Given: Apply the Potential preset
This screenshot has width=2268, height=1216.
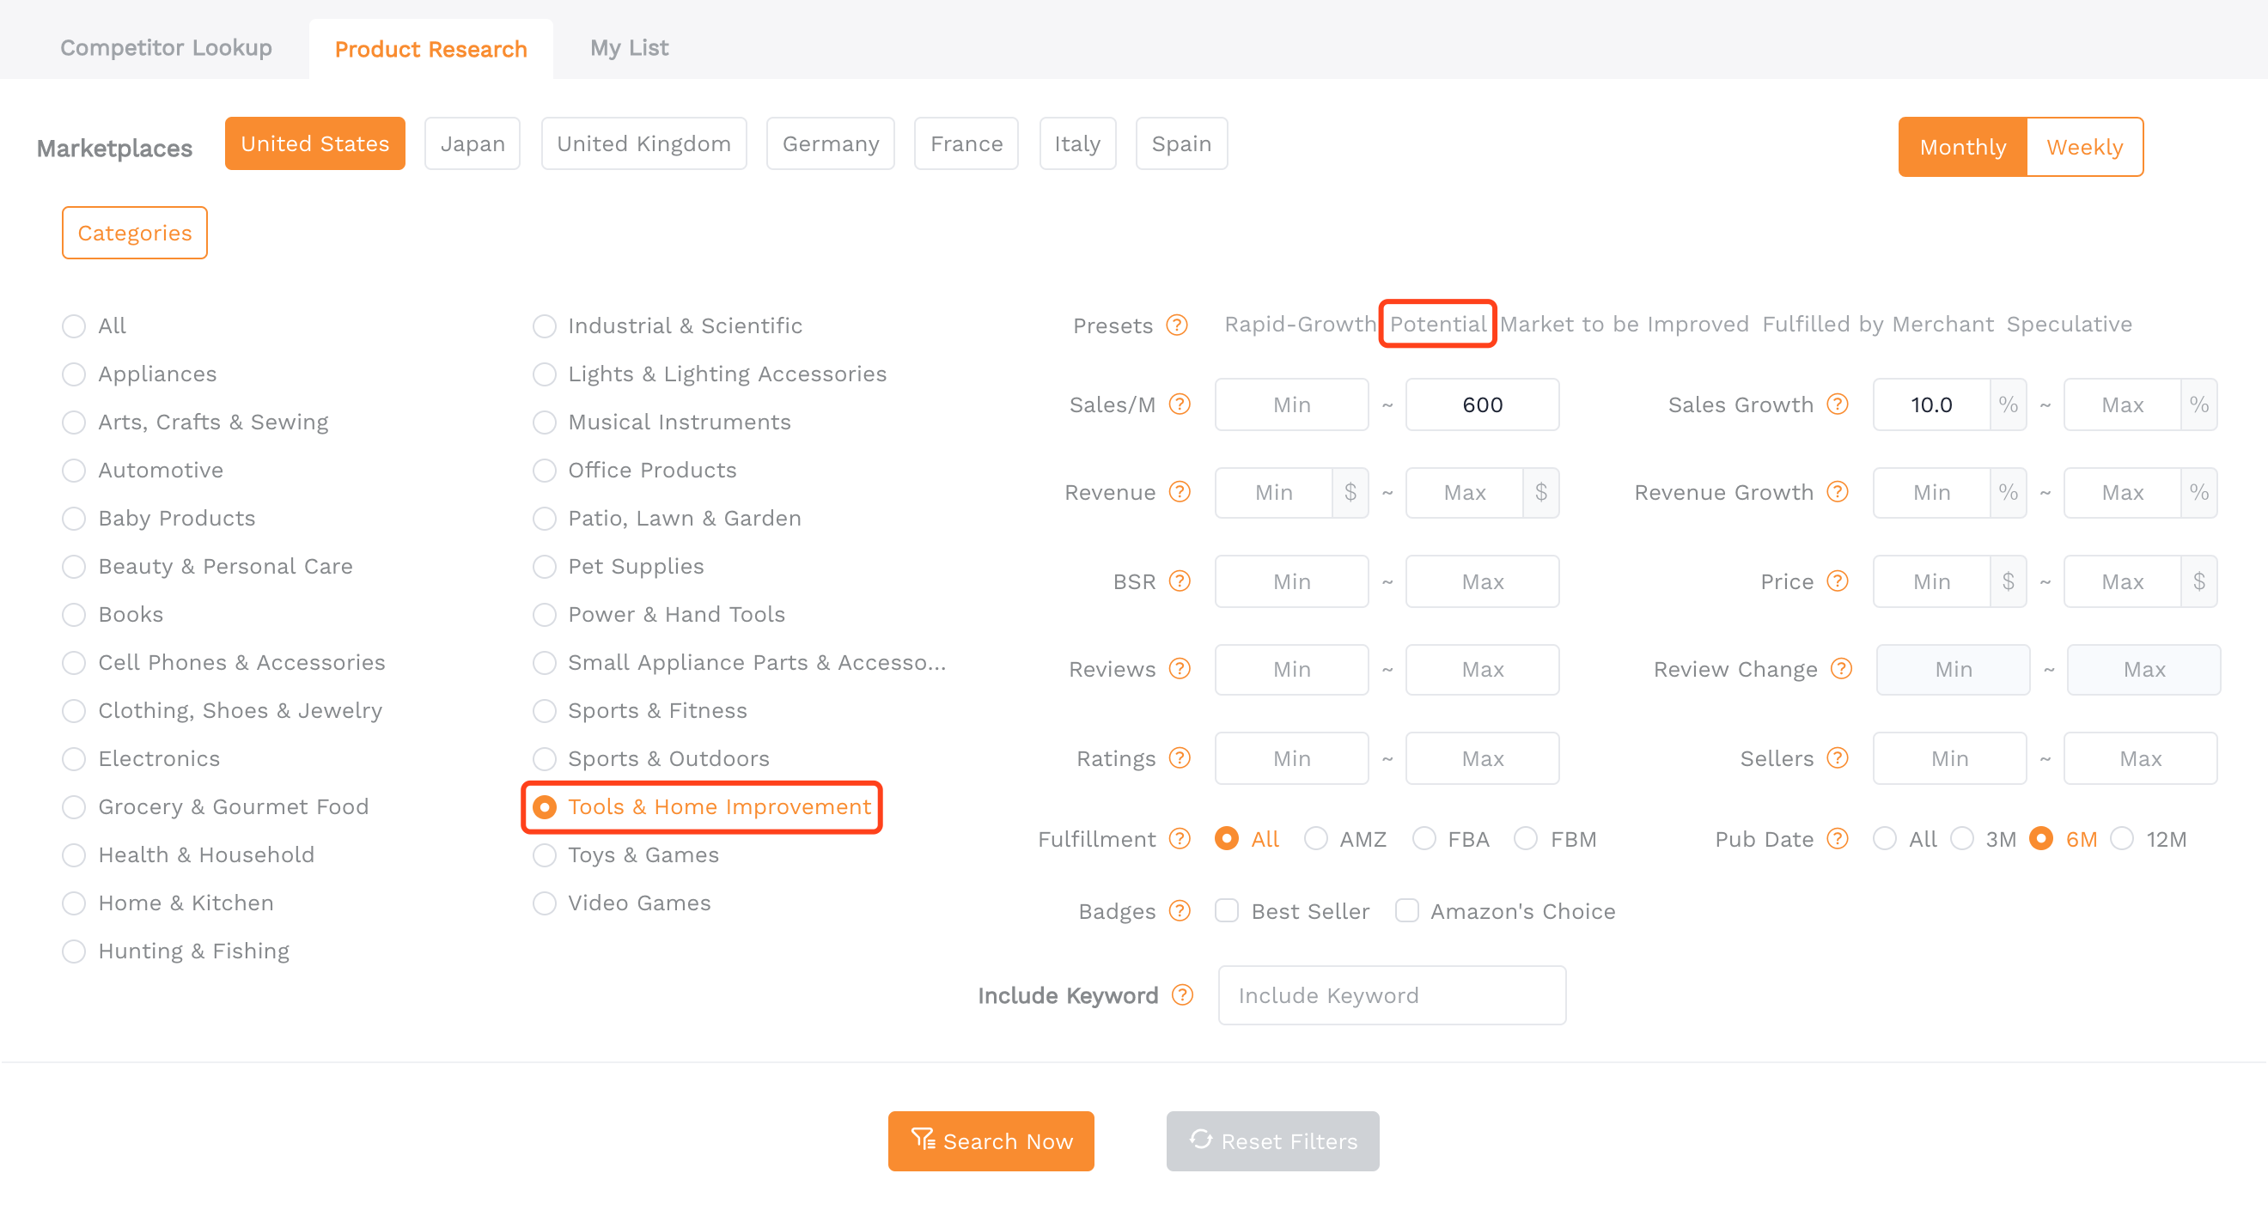Looking at the screenshot, I should [1438, 325].
